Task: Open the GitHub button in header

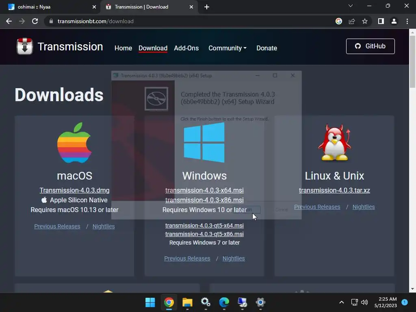Action: pyautogui.click(x=370, y=46)
